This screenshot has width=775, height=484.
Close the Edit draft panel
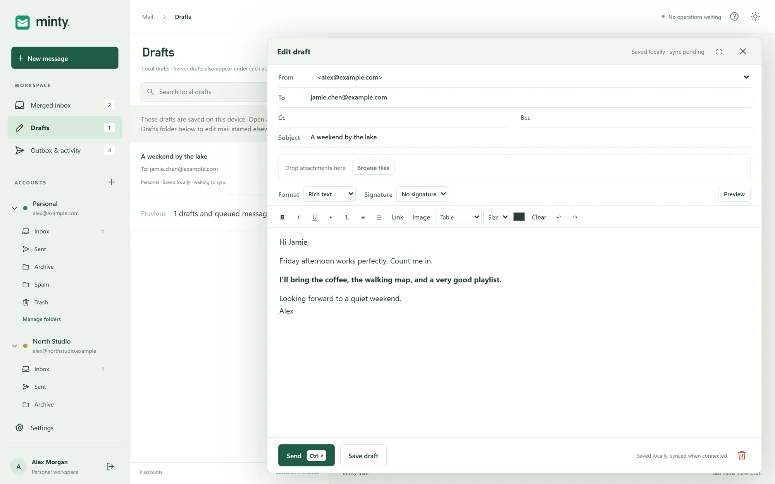point(743,51)
